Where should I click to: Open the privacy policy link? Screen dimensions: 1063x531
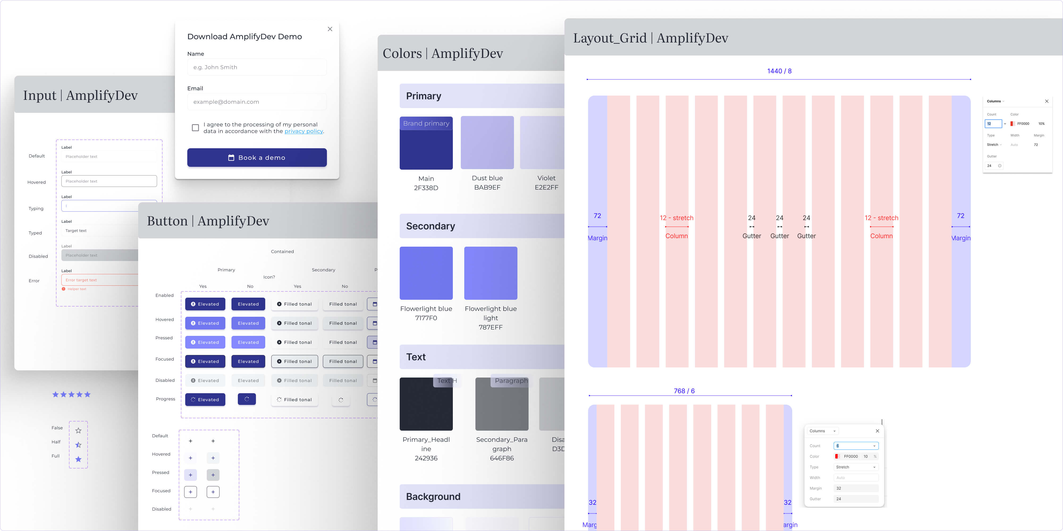[x=304, y=131]
